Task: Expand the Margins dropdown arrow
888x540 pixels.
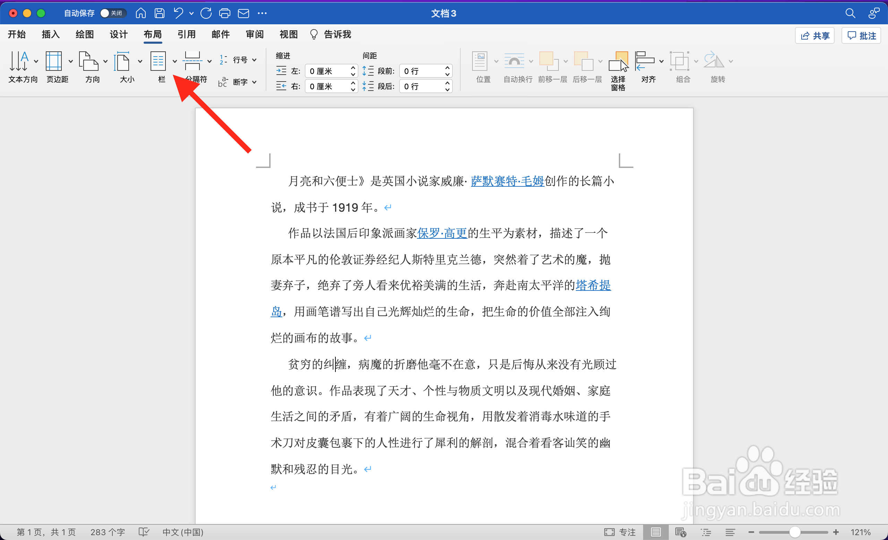Action: 71,61
